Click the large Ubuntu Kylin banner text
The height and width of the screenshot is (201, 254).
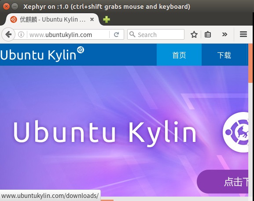click(105, 134)
